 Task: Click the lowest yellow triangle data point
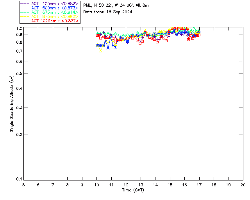click(x=101, y=51)
